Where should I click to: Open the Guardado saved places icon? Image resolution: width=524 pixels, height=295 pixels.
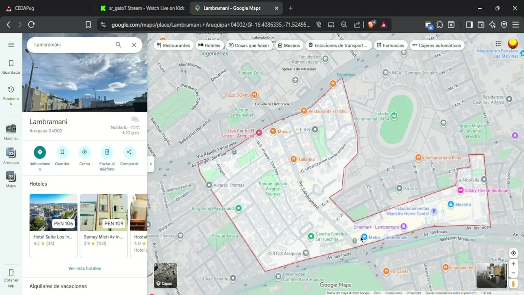point(11,63)
